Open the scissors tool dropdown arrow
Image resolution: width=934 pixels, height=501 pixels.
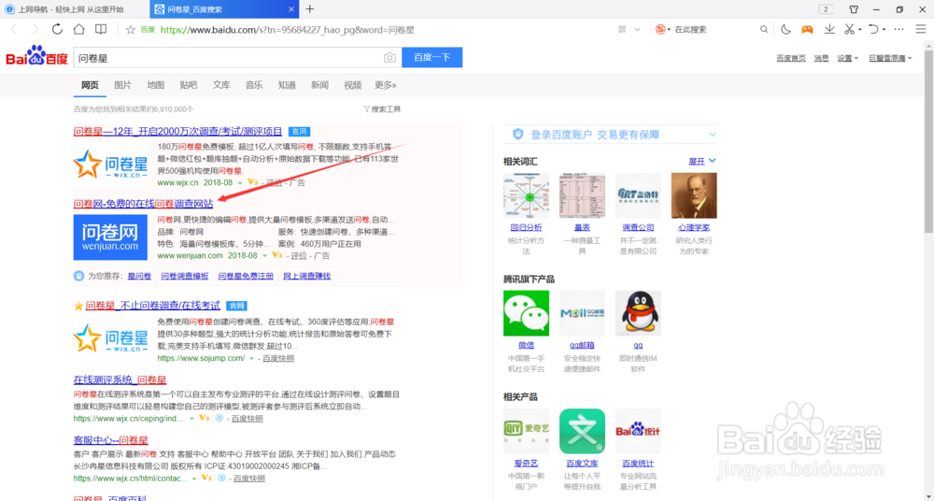[x=860, y=30]
